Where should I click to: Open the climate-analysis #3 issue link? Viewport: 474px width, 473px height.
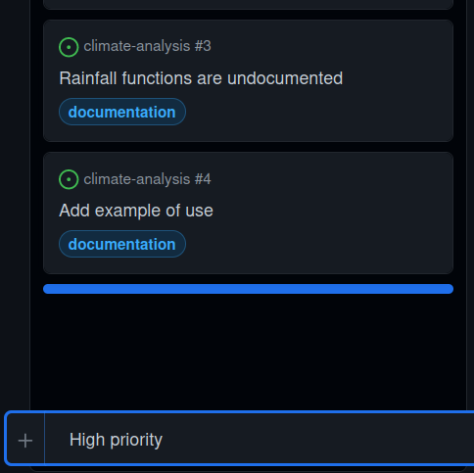pyautogui.click(x=147, y=46)
